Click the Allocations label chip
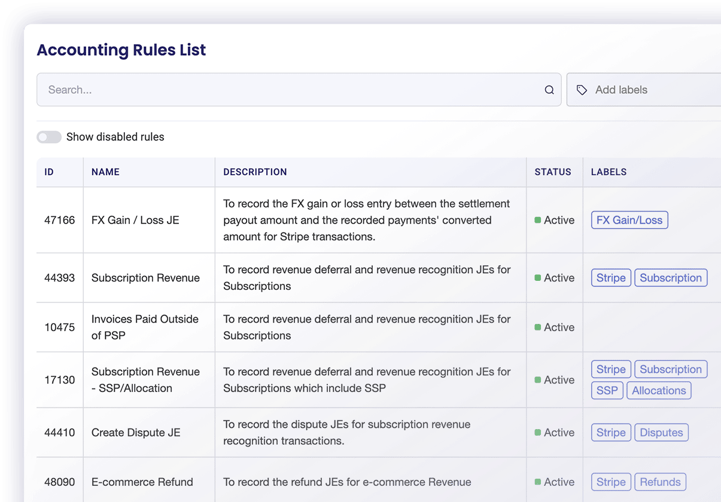This screenshot has height=502, width=721. [659, 391]
